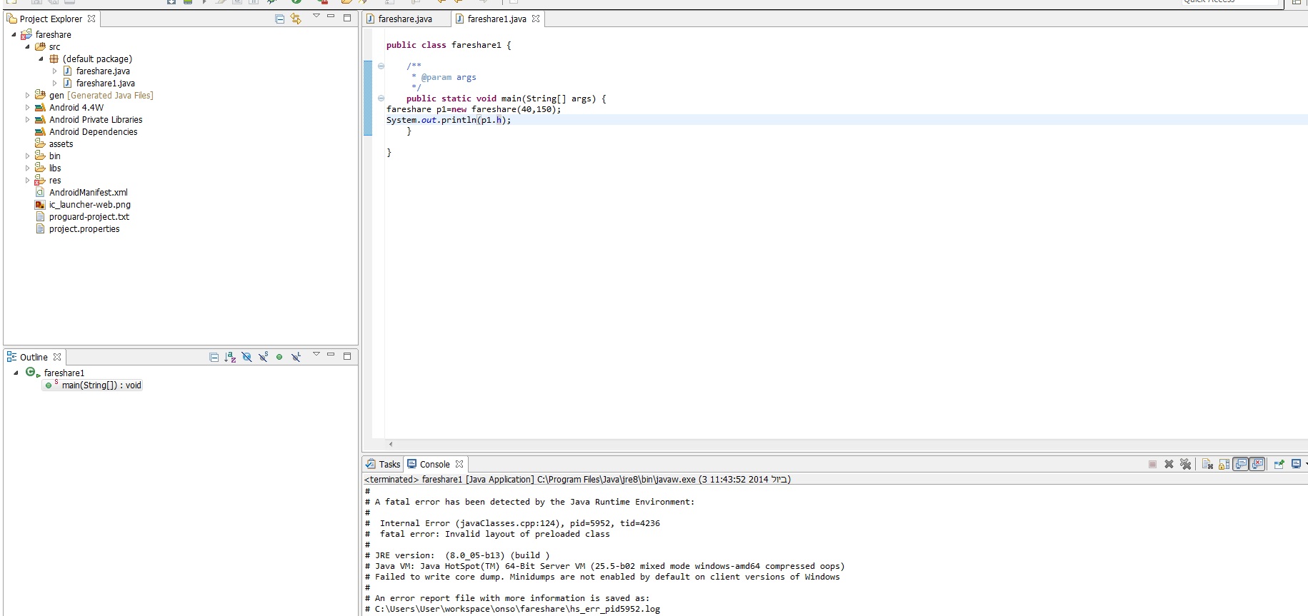Toggle Hide Static Fields and Methods
1308x616 pixels.
[263, 357]
